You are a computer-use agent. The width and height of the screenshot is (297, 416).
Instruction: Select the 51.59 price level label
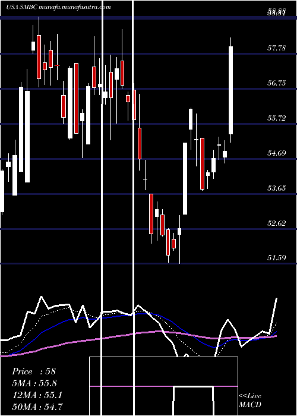(277, 257)
